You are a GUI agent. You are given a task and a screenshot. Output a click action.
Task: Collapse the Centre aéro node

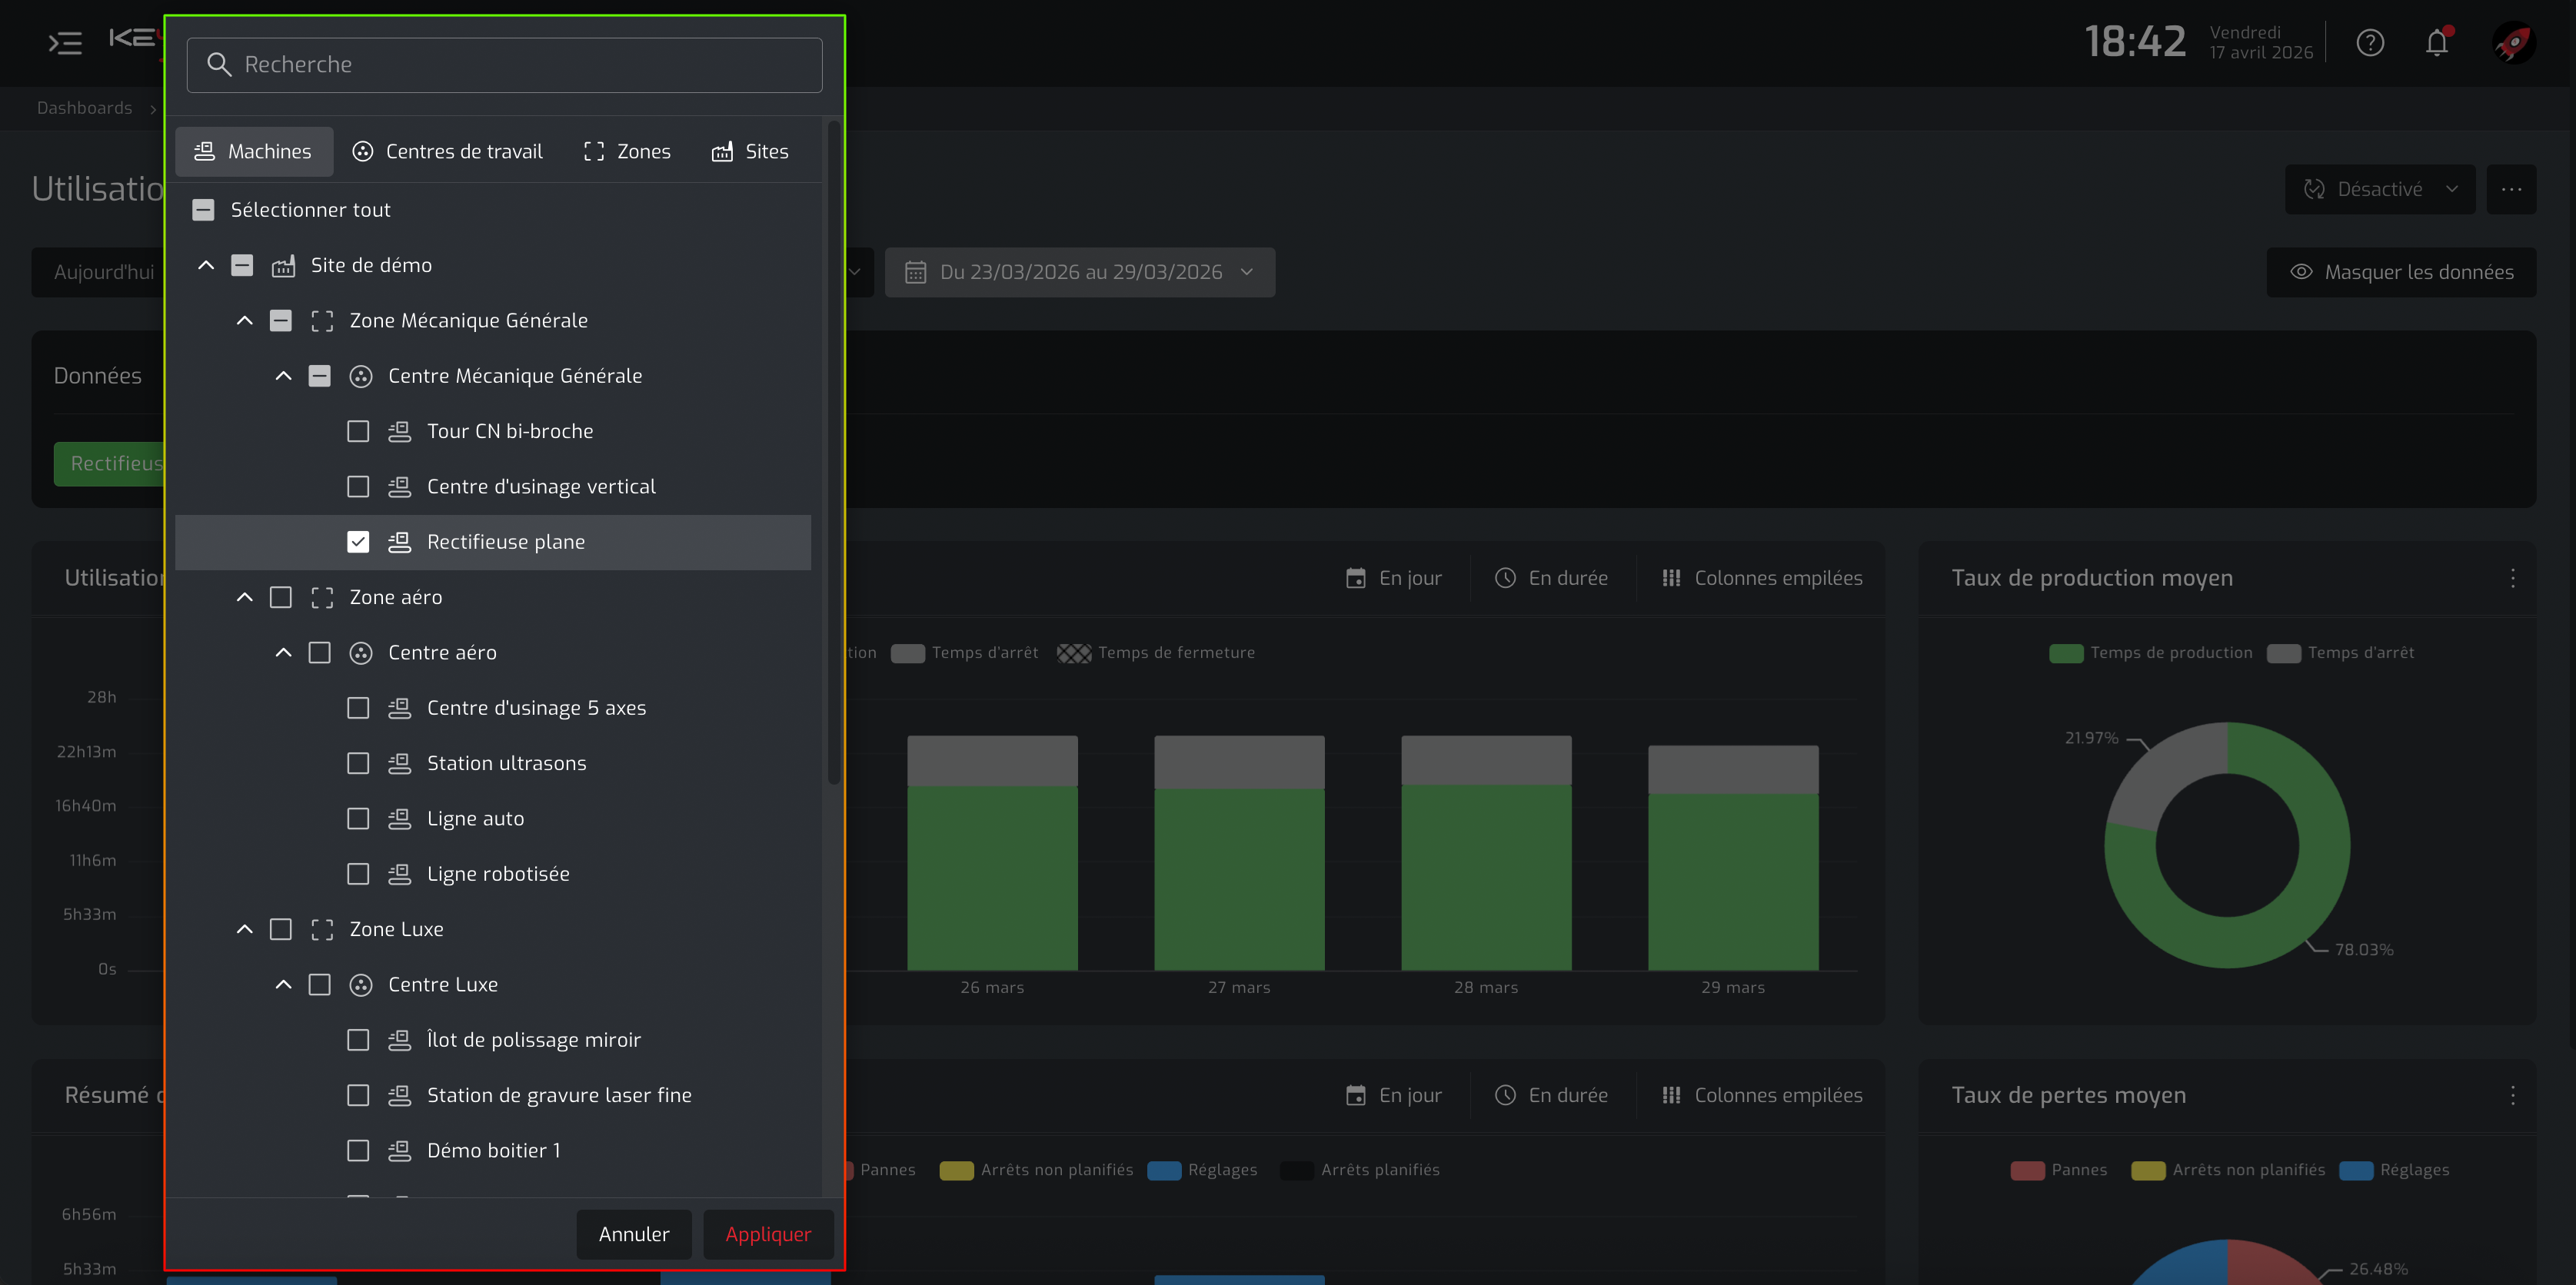[x=284, y=653]
